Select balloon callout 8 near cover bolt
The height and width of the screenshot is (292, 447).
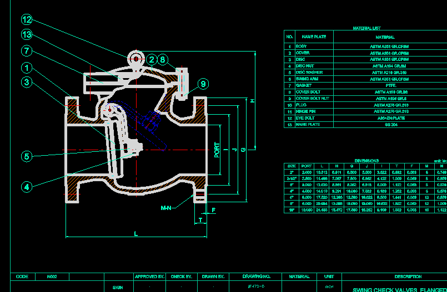[163, 60]
